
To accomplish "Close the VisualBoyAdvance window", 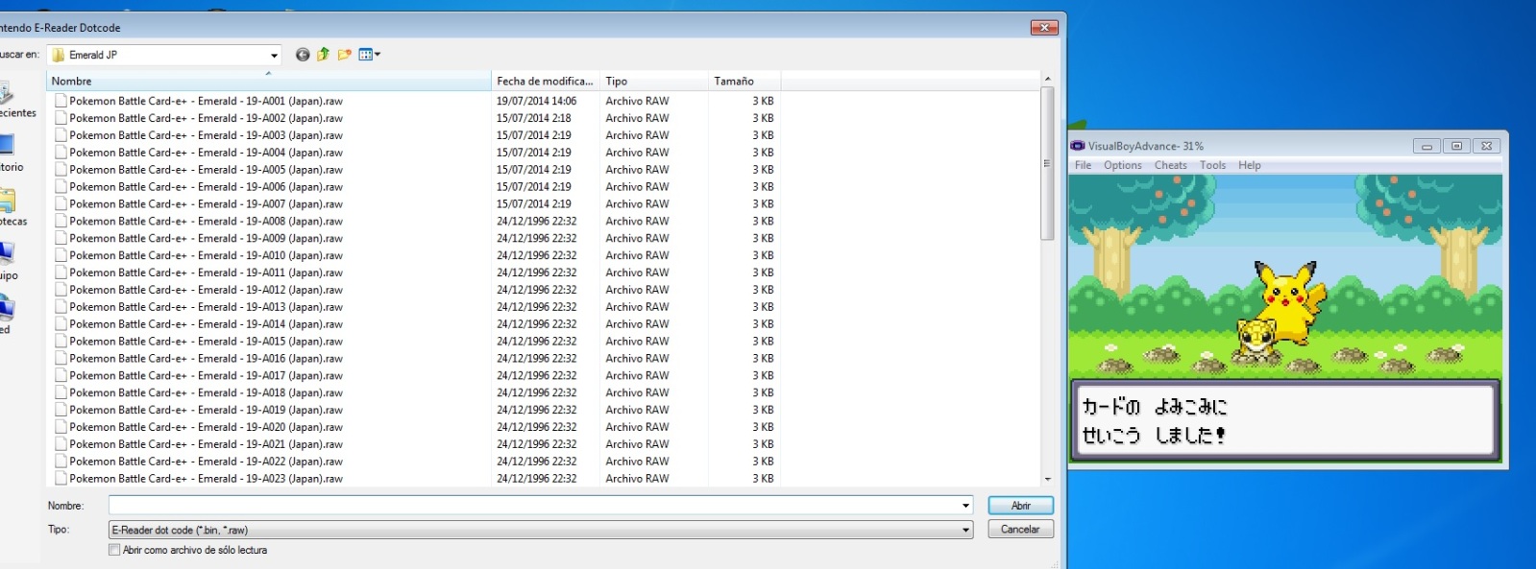I will coord(1486,146).
